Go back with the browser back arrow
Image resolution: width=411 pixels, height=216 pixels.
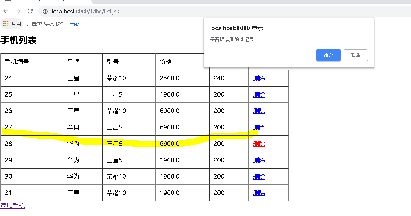[x=6, y=11]
